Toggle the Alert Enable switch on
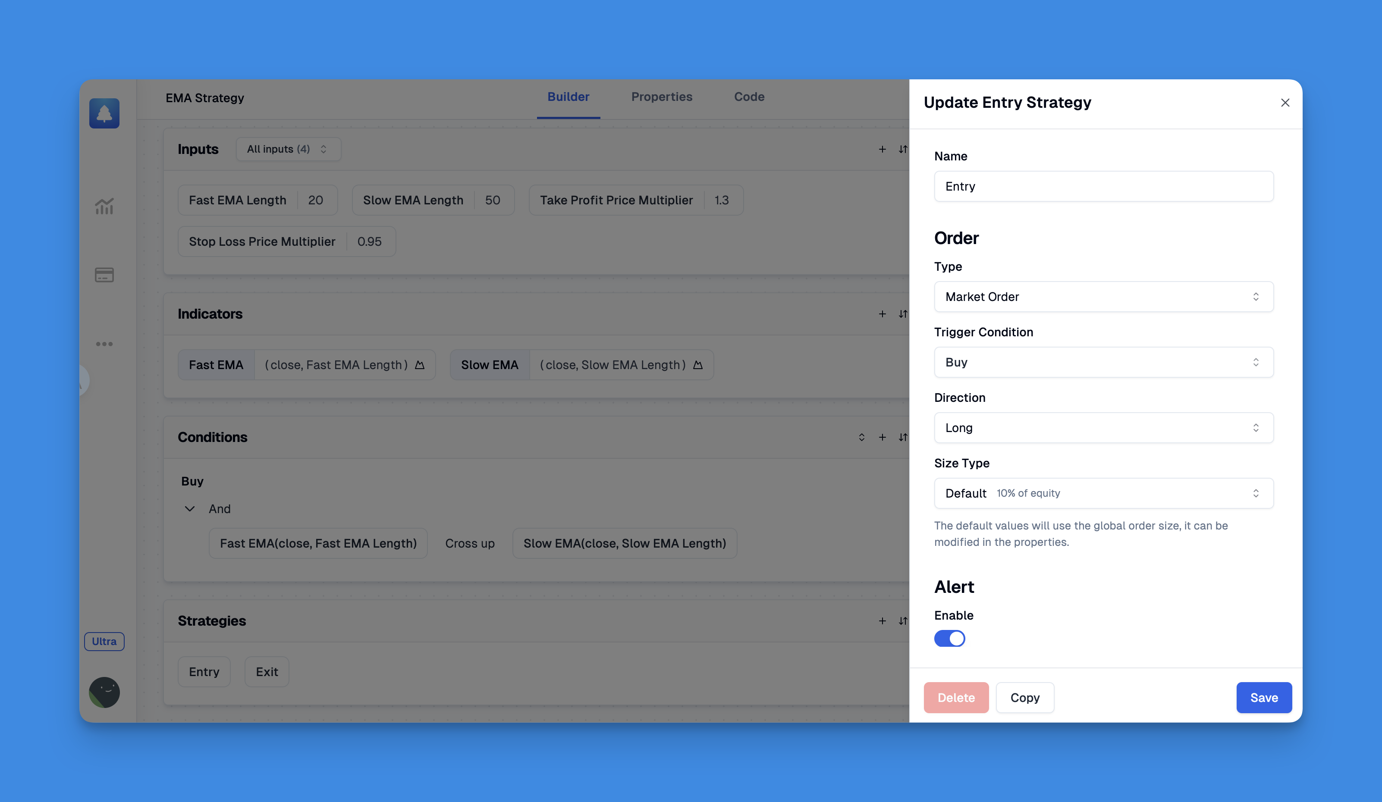Viewport: 1382px width, 802px height. pos(949,639)
